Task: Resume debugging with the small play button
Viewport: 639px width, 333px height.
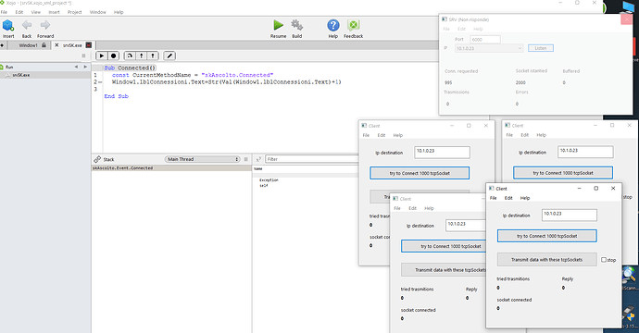Action: pos(102,55)
